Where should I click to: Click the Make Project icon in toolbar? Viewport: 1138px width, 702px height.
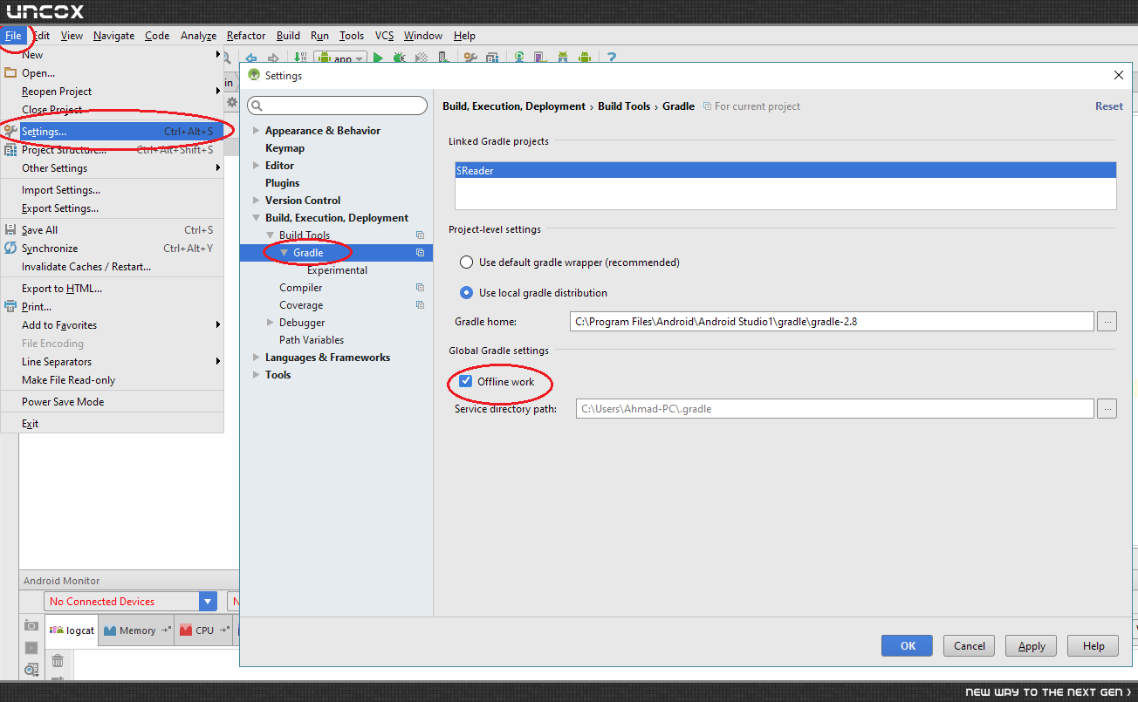click(299, 58)
